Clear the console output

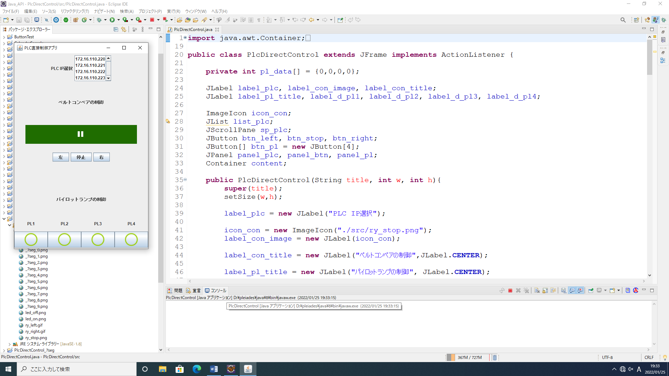pyautogui.click(x=537, y=290)
